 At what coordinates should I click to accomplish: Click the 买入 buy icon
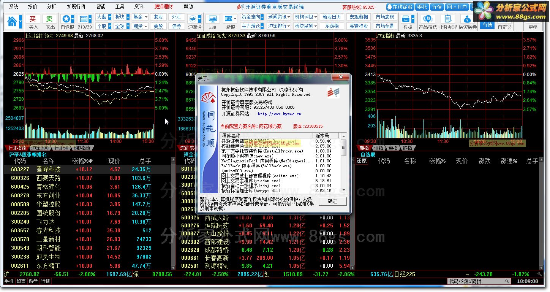pyautogui.click(x=33, y=19)
